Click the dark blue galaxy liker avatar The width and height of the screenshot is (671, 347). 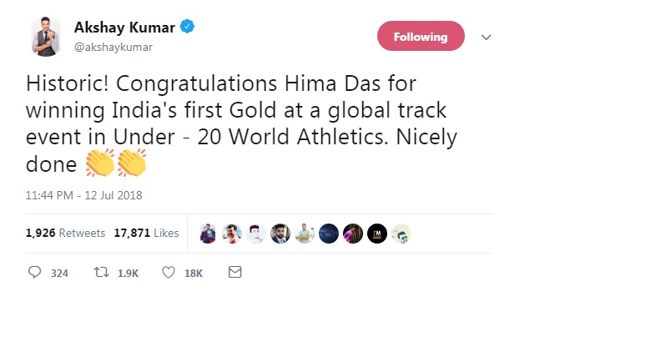point(329,234)
